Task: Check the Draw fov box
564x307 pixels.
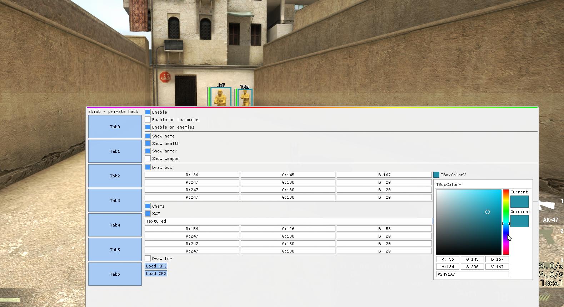Action: click(148, 259)
